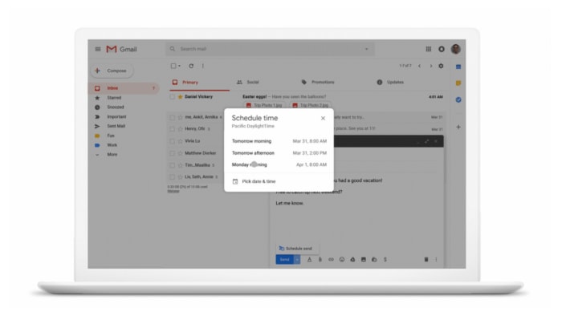Open the settings gear
The height and width of the screenshot is (316, 562).
pyautogui.click(x=442, y=66)
